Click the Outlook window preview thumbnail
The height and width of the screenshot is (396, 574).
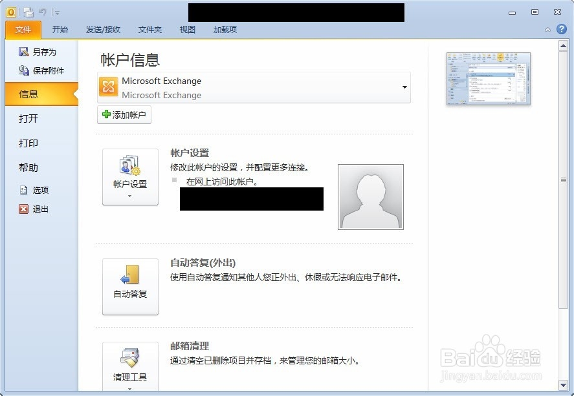coord(489,79)
